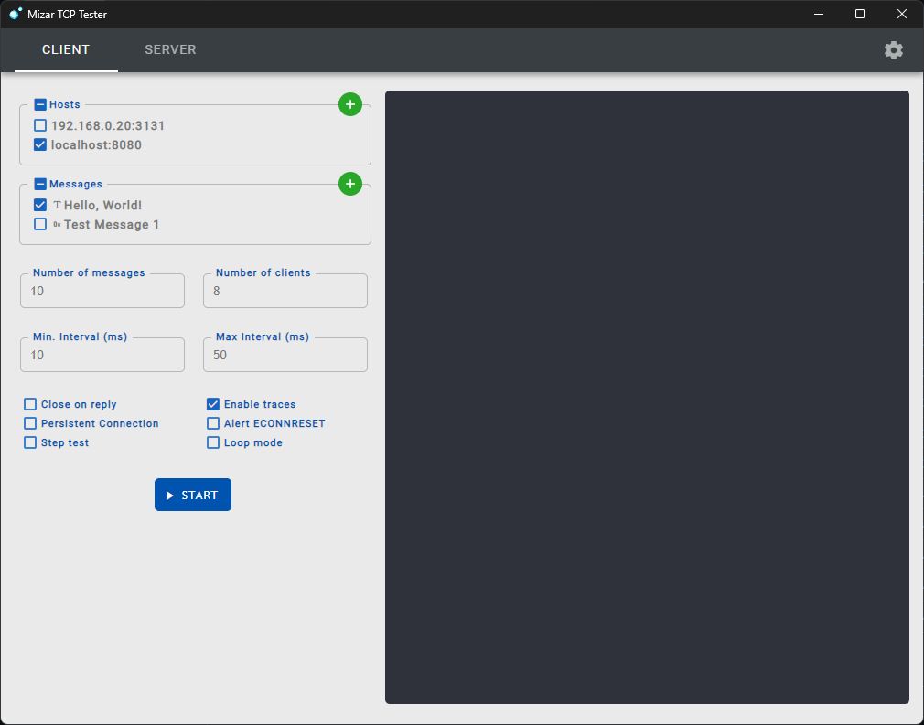Enable Step test
The width and height of the screenshot is (924, 725).
(30, 442)
